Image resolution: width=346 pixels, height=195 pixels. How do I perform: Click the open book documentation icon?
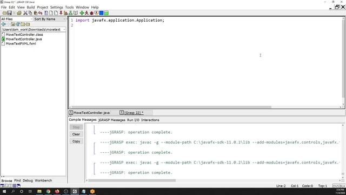click(76, 13)
